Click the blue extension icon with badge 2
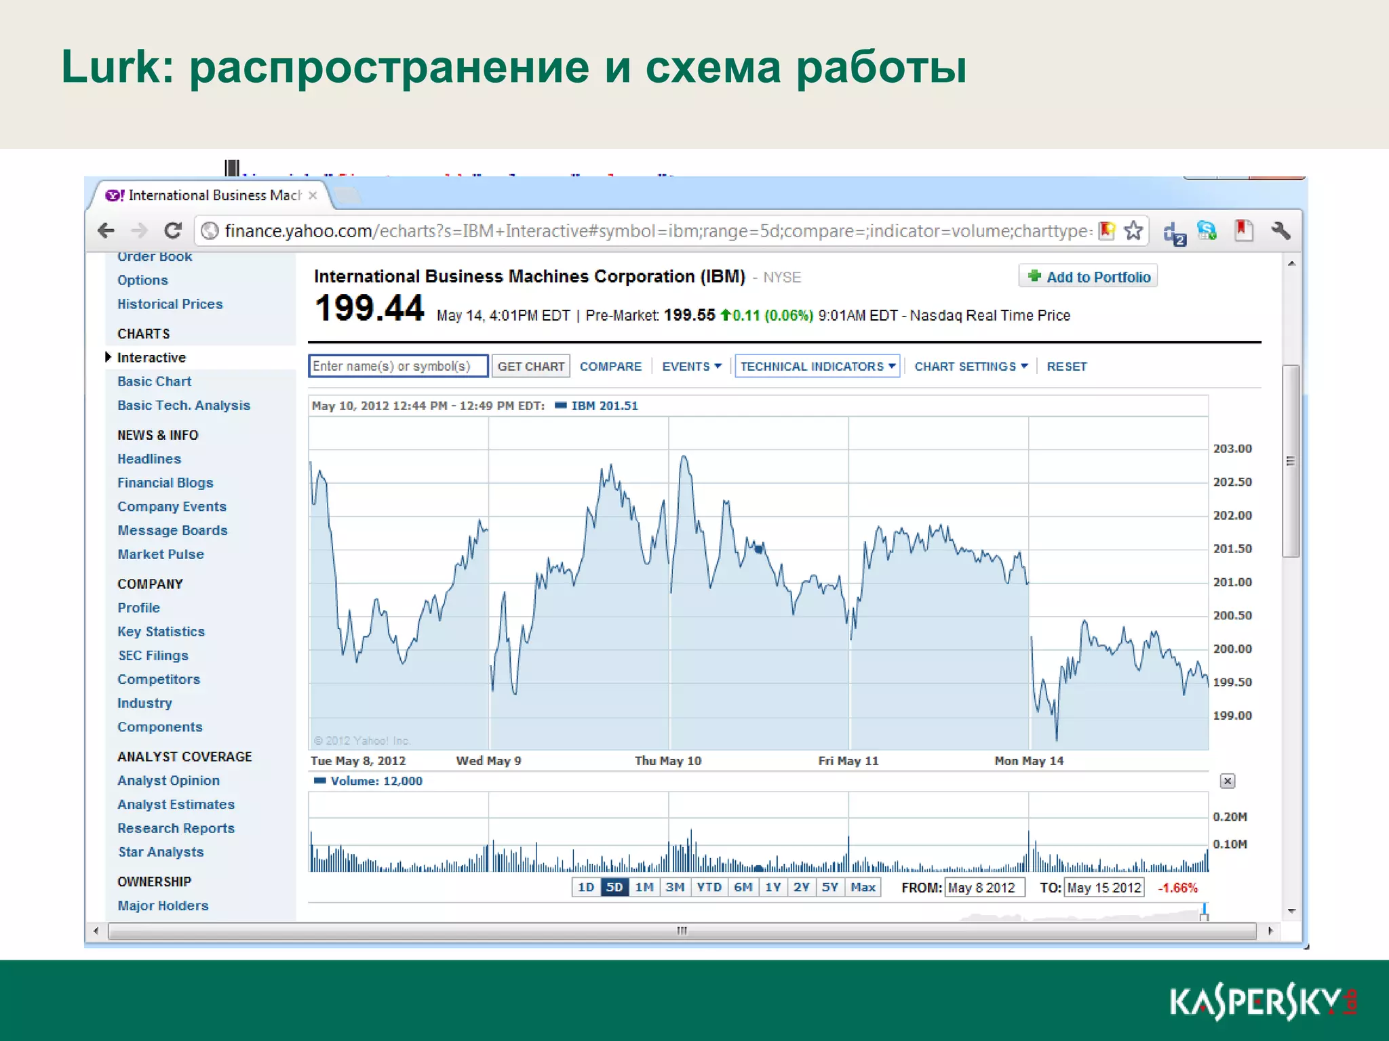The image size is (1389, 1041). (1174, 234)
